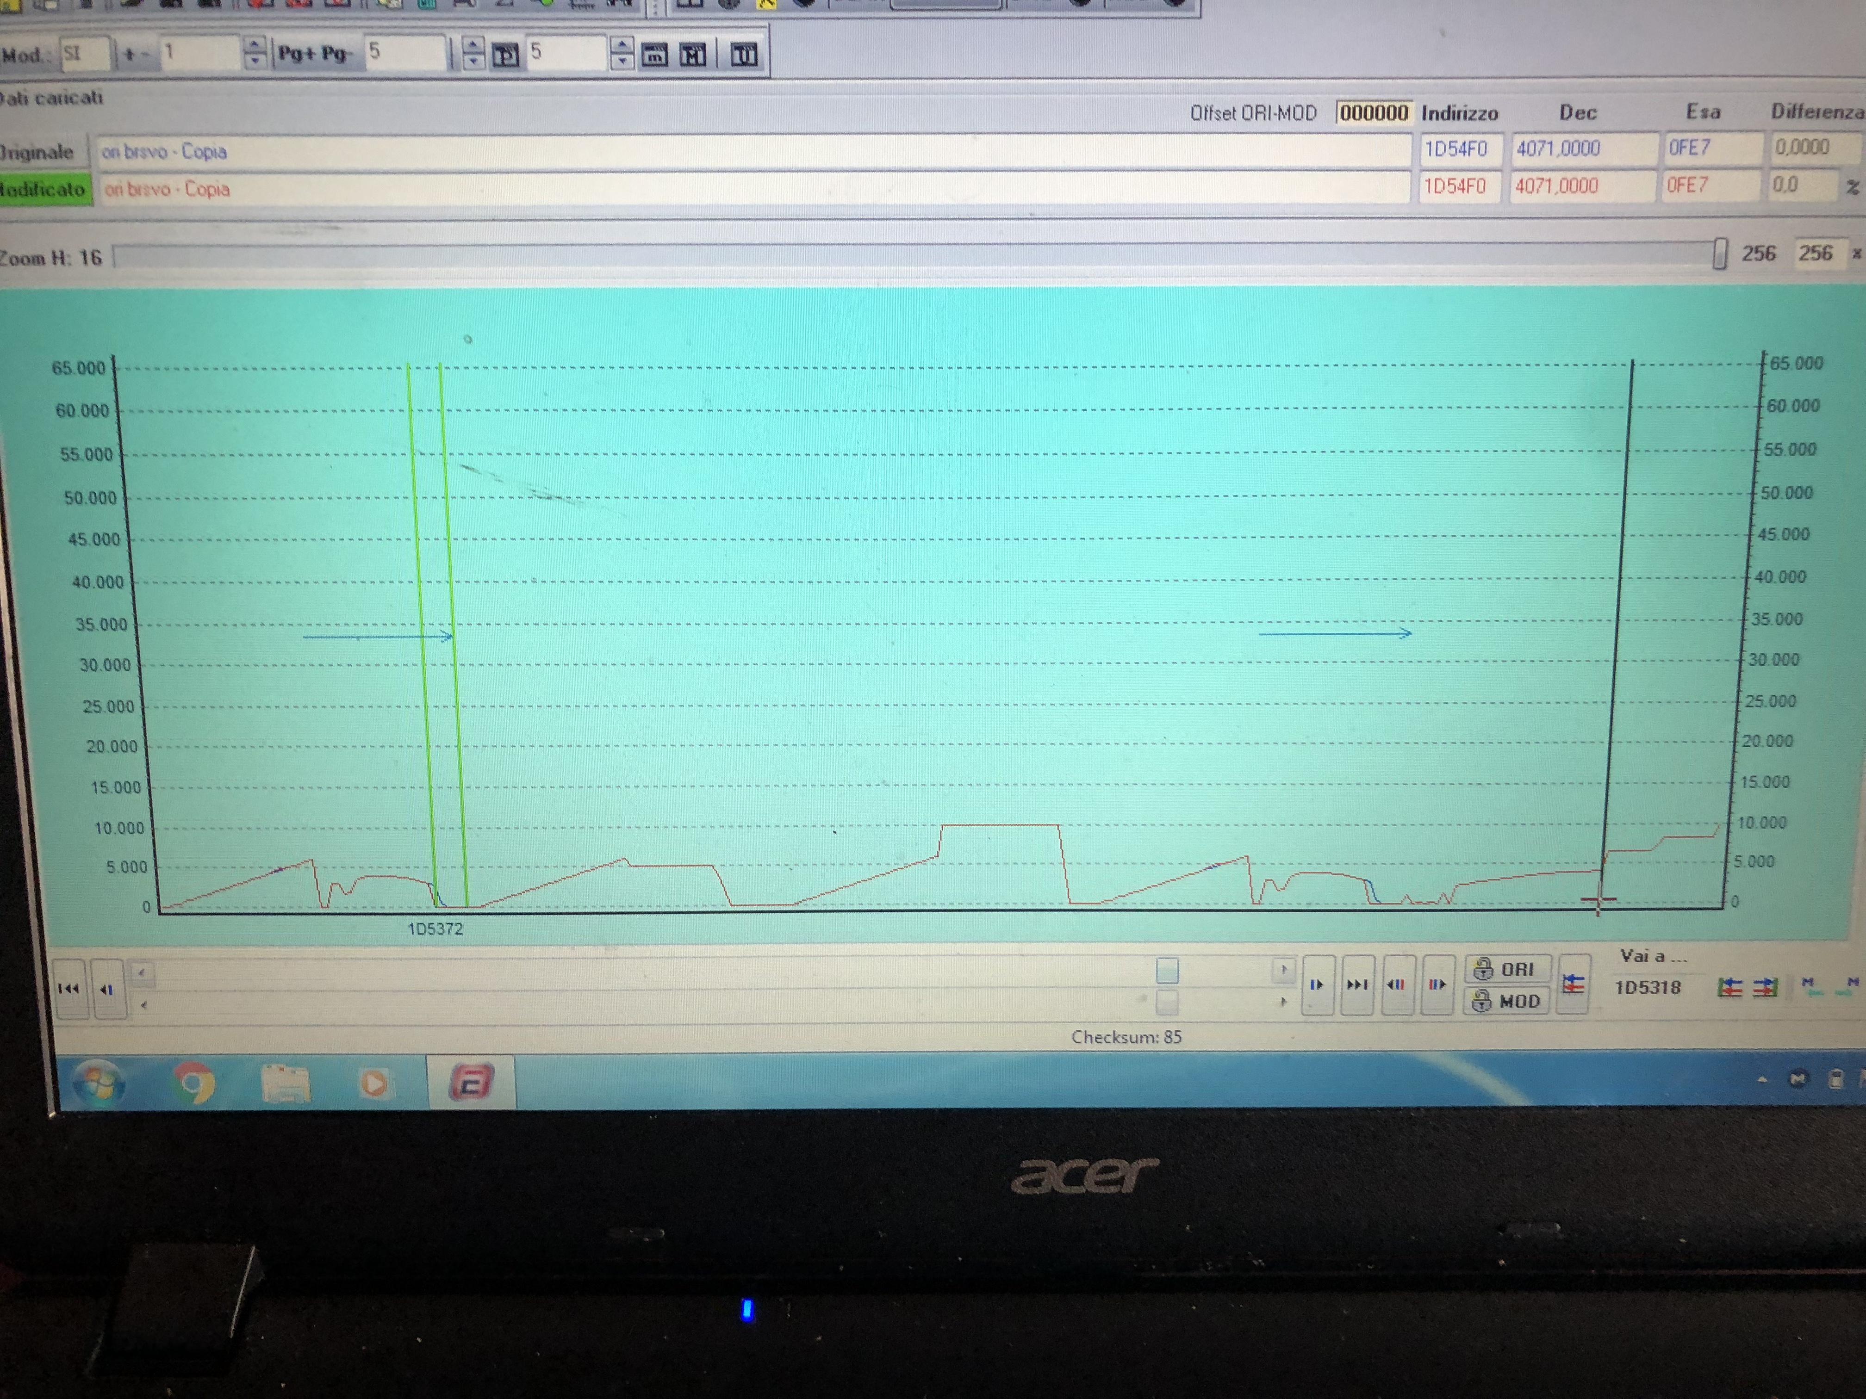Click the red-blue next modification icon

point(1437,984)
